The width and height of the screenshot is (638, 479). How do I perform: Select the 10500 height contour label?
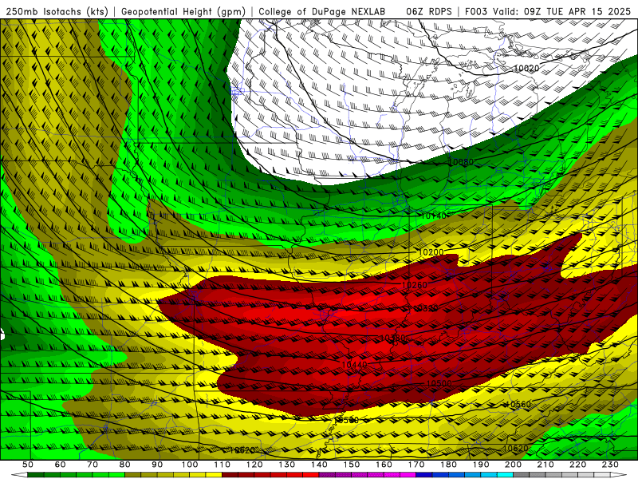point(439,383)
